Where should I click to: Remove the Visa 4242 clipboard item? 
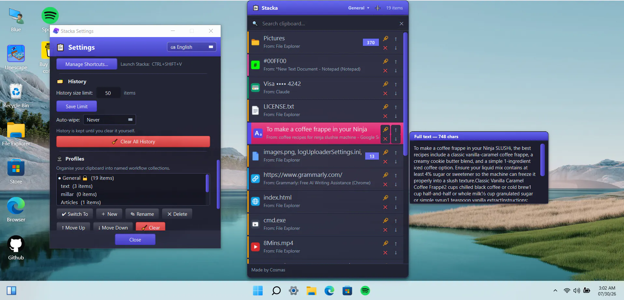[x=385, y=93]
